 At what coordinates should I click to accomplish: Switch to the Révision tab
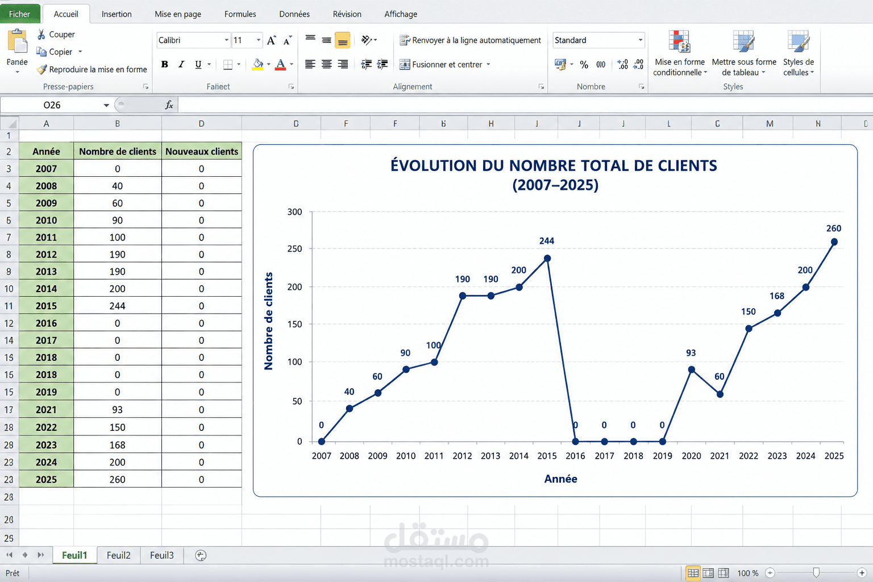click(x=347, y=14)
